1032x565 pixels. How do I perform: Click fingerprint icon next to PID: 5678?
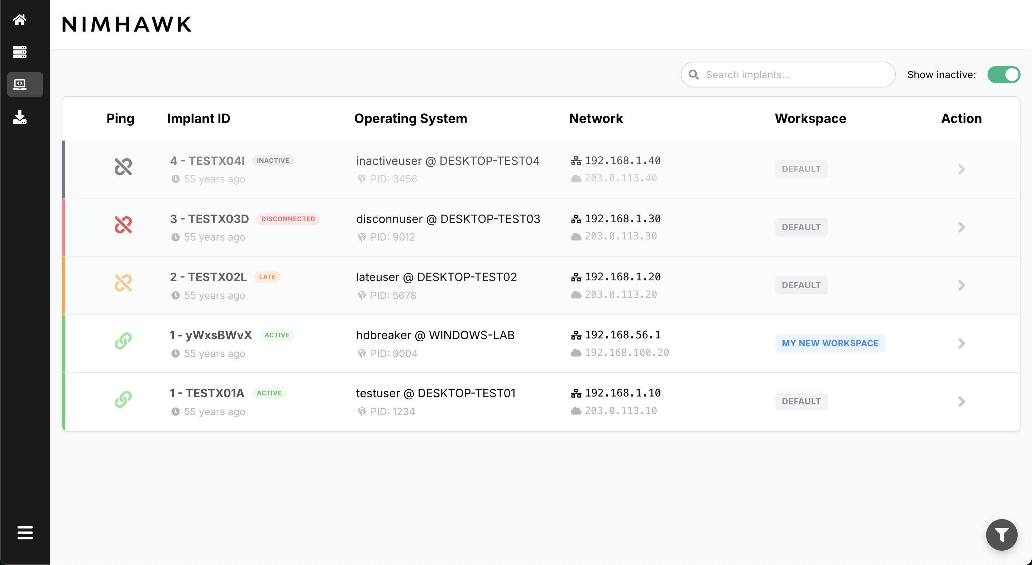point(362,295)
